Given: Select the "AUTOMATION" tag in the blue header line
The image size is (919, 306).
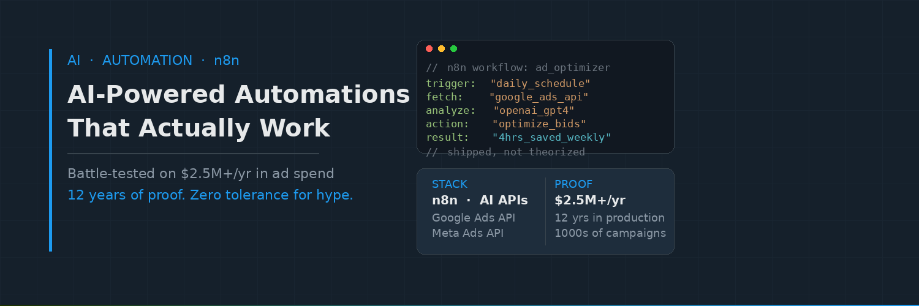Looking at the screenshot, I should (147, 61).
